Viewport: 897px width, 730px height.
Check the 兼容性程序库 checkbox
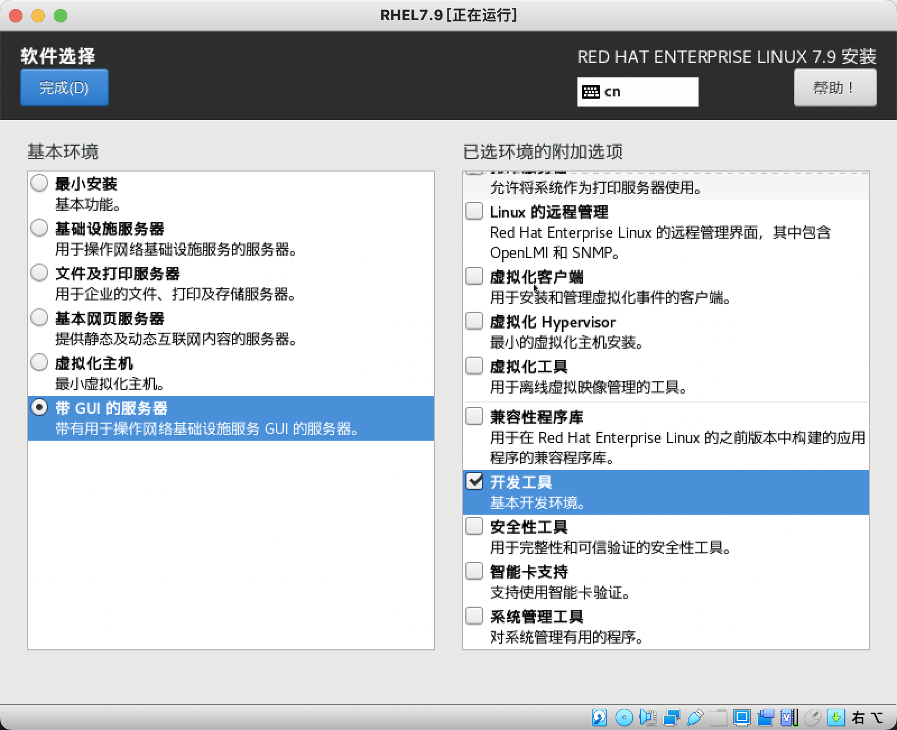pyautogui.click(x=474, y=416)
